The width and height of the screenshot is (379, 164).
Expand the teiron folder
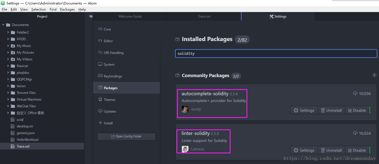[8, 86]
